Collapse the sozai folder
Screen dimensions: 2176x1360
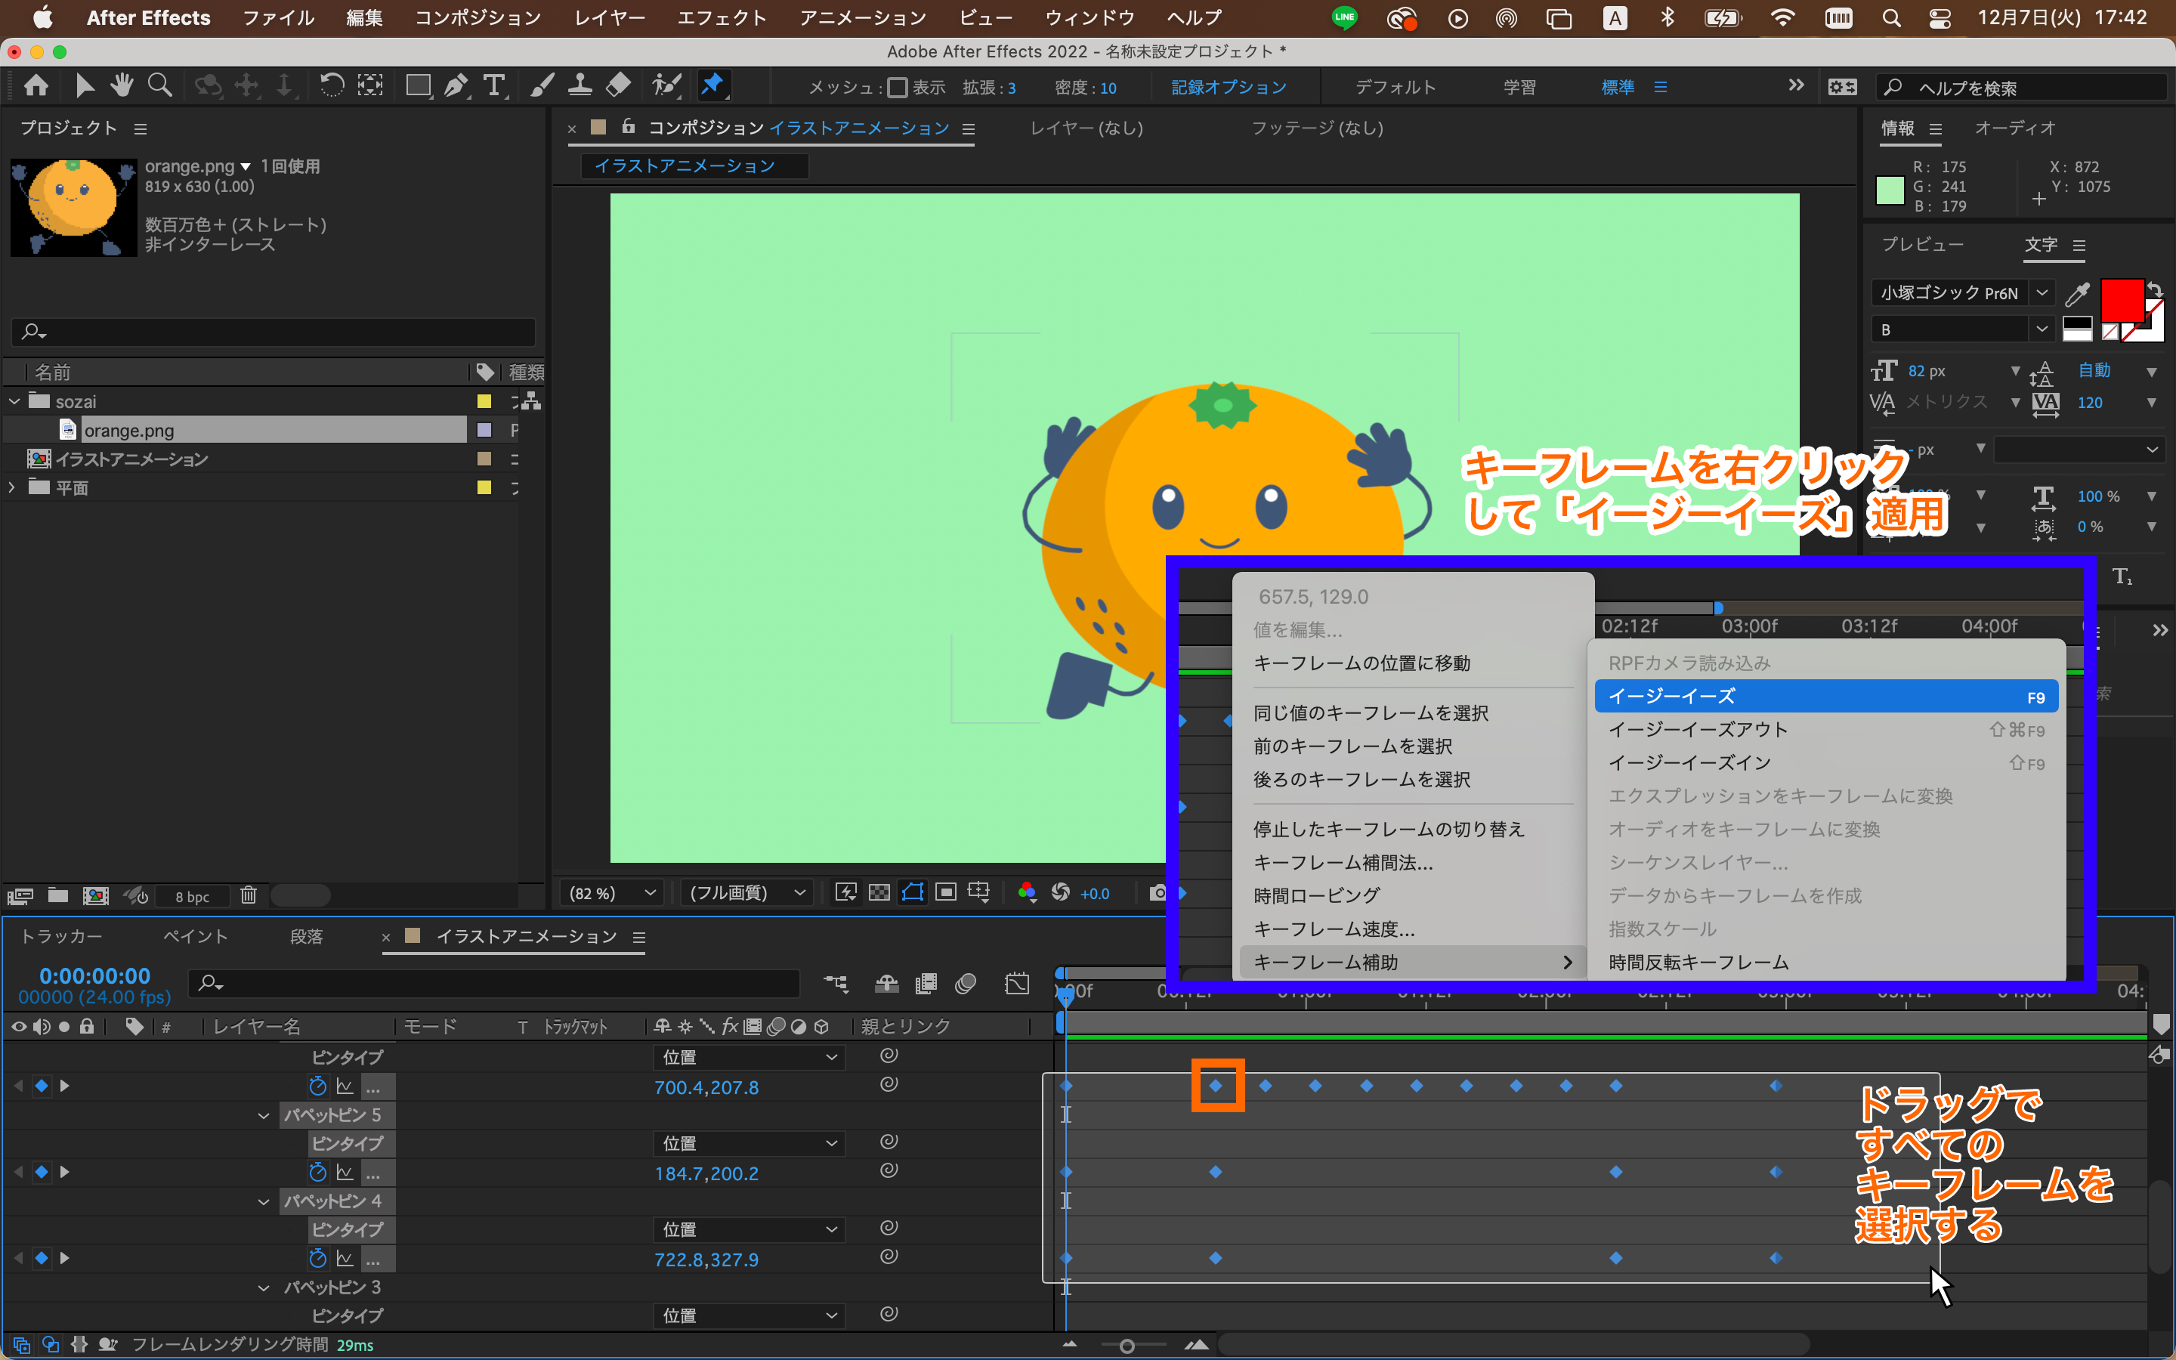(x=14, y=401)
